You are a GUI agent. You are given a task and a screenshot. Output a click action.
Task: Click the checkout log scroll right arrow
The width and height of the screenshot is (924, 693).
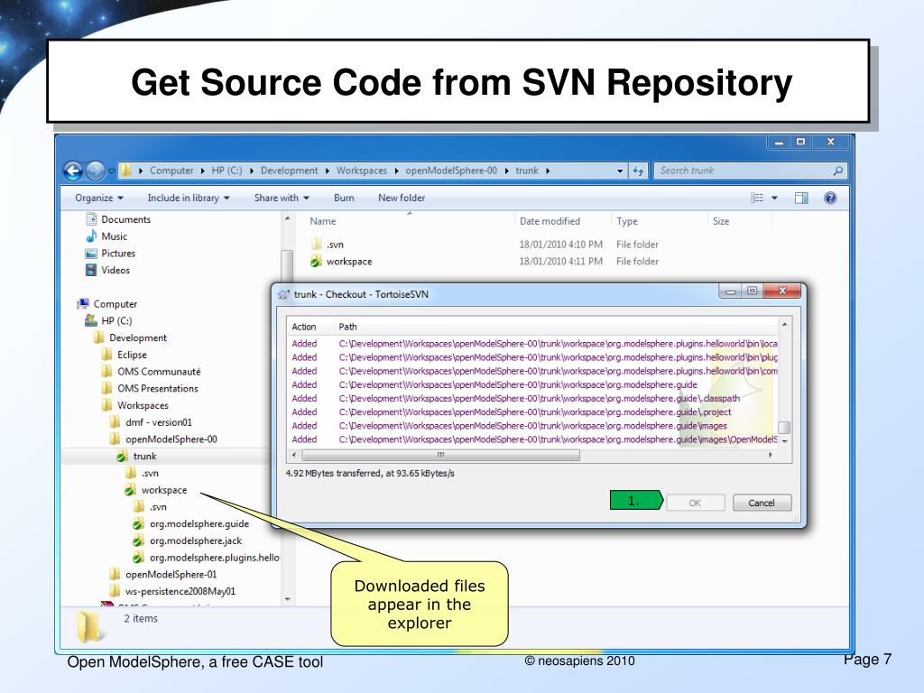click(771, 455)
